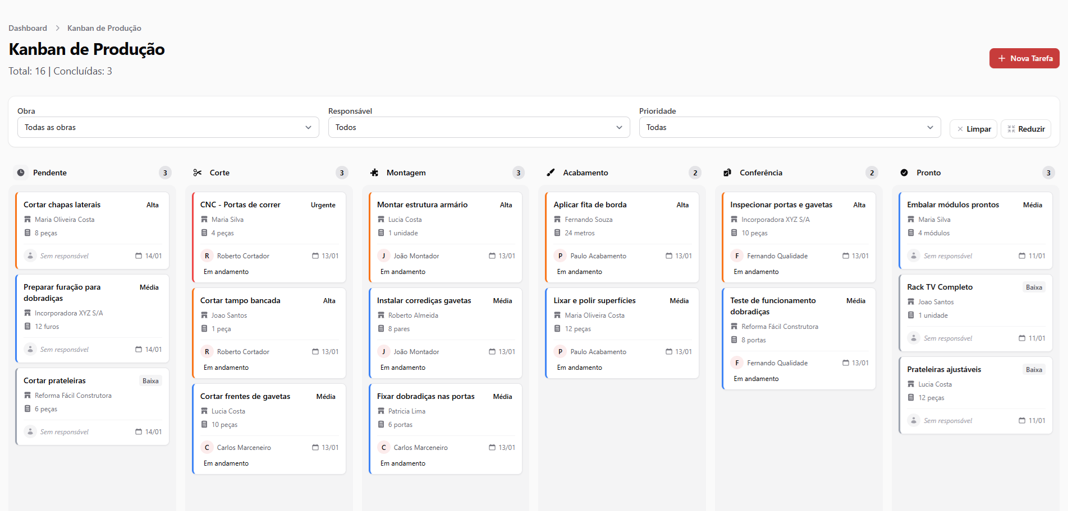This screenshot has width=1068, height=511.
Task: Click the puzzle icon on the Montagem column
Action: click(x=374, y=173)
